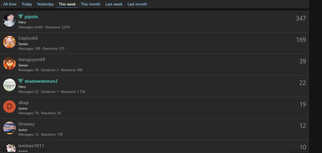Click leenguyen69's score of 39

coord(303,61)
